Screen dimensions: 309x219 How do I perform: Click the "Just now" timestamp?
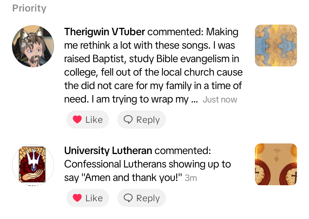pos(220,100)
